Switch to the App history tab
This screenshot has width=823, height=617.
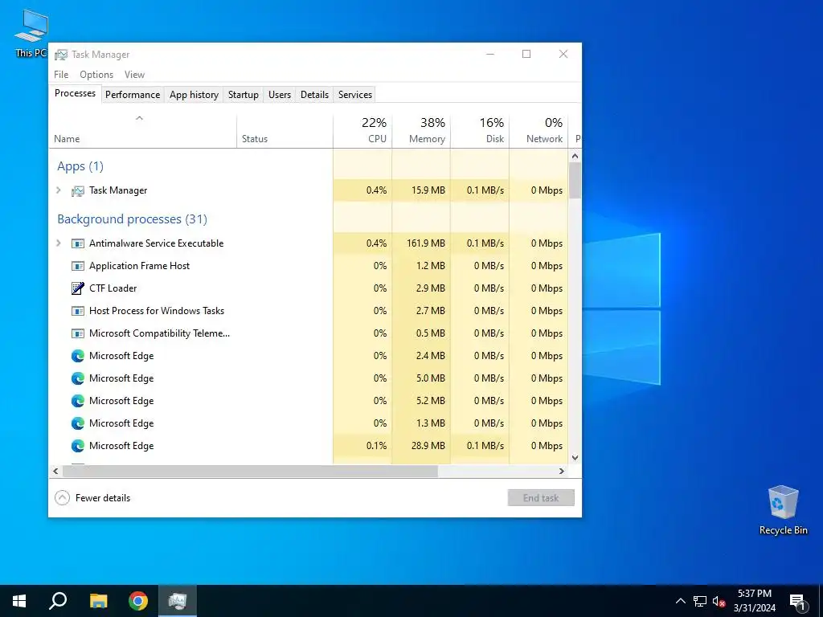[x=194, y=95]
